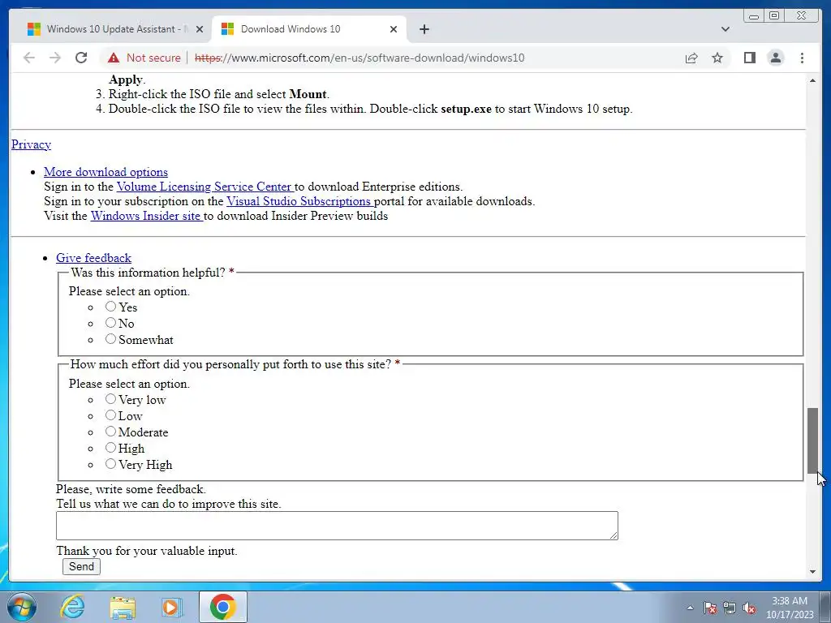The height and width of the screenshot is (623, 831).
Task: Choose the Low effort radio option
Action: [110, 415]
